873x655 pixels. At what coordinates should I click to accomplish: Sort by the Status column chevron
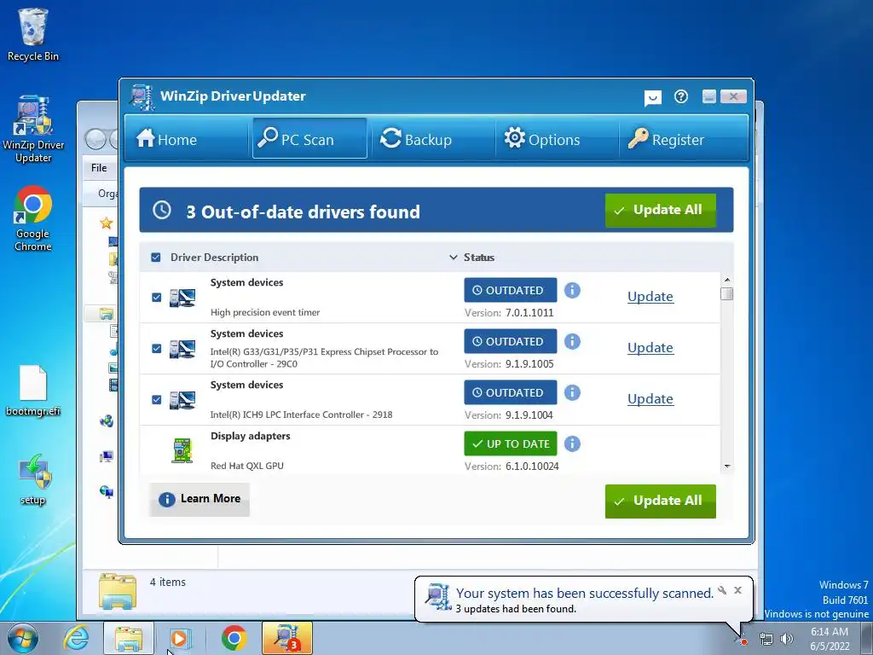pos(454,258)
